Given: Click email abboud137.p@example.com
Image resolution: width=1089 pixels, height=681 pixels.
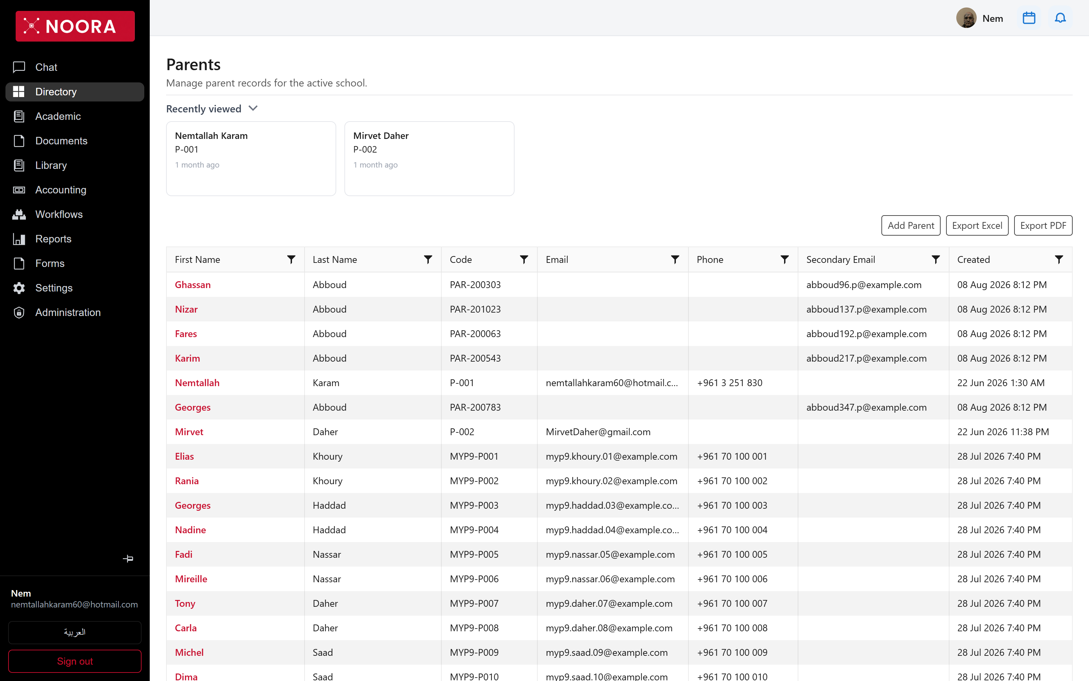Looking at the screenshot, I should tap(866, 309).
